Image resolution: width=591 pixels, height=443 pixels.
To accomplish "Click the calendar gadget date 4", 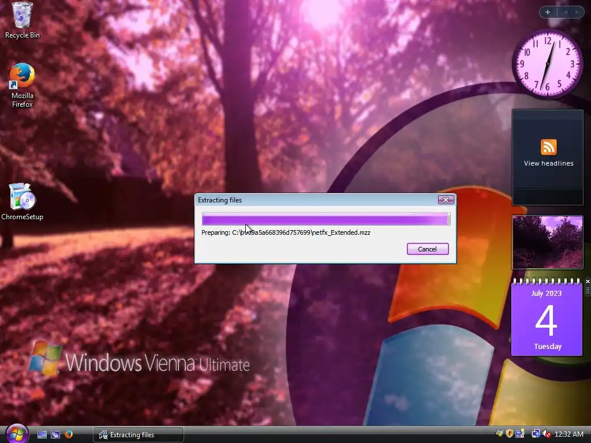I will point(546,321).
